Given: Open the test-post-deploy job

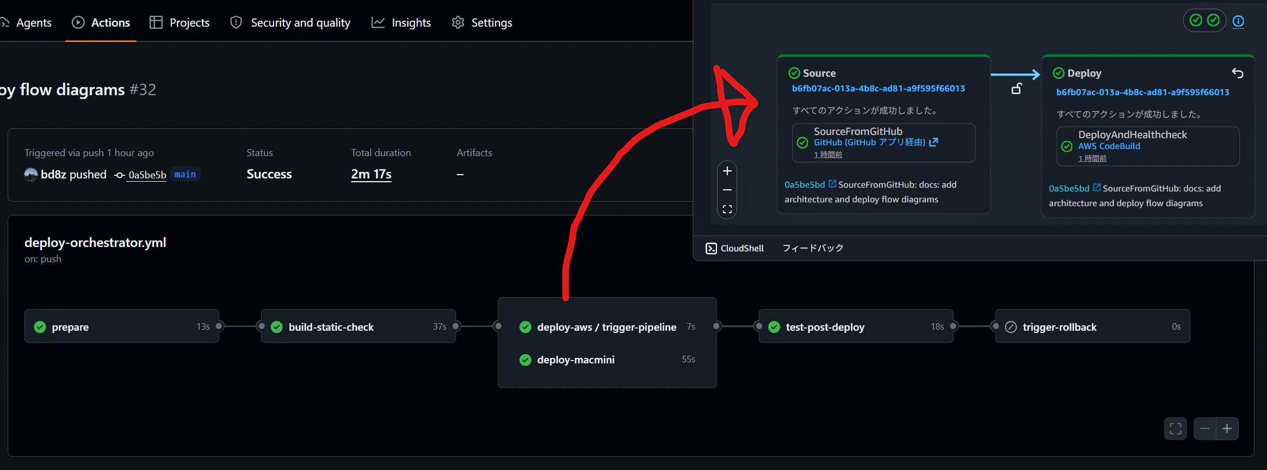Looking at the screenshot, I should (856, 326).
